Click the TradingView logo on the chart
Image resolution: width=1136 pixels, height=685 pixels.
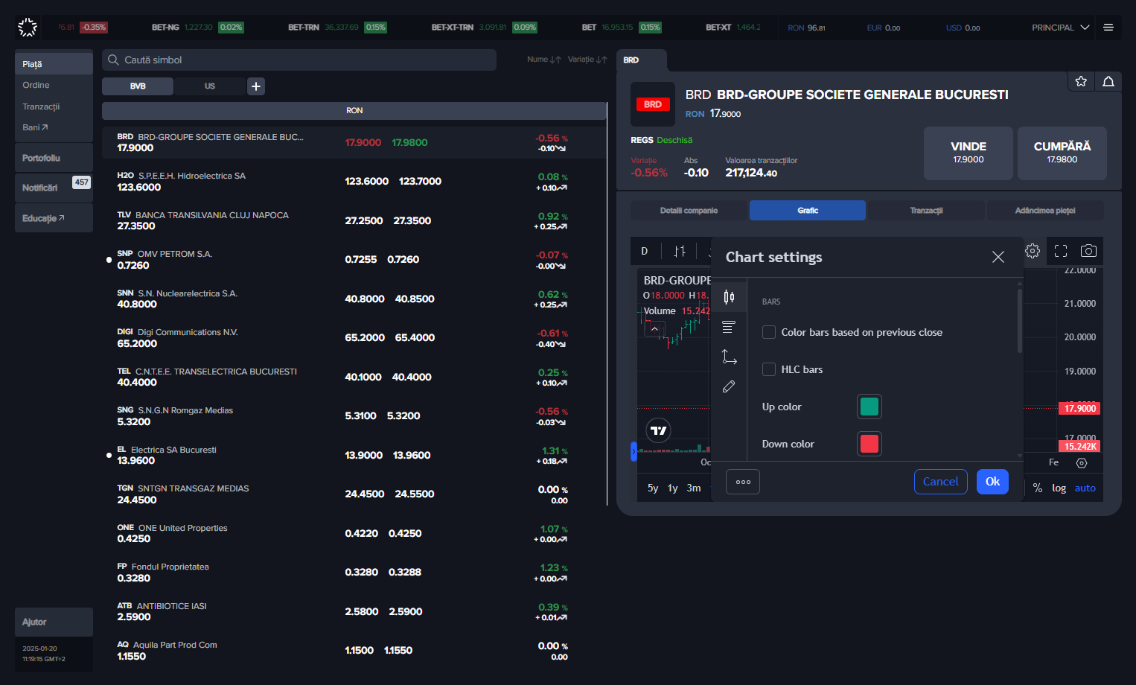(x=659, y=430)
